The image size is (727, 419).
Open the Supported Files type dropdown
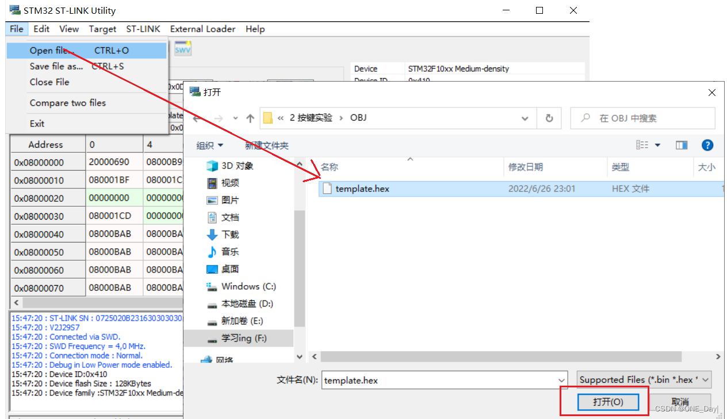(644, 379)
